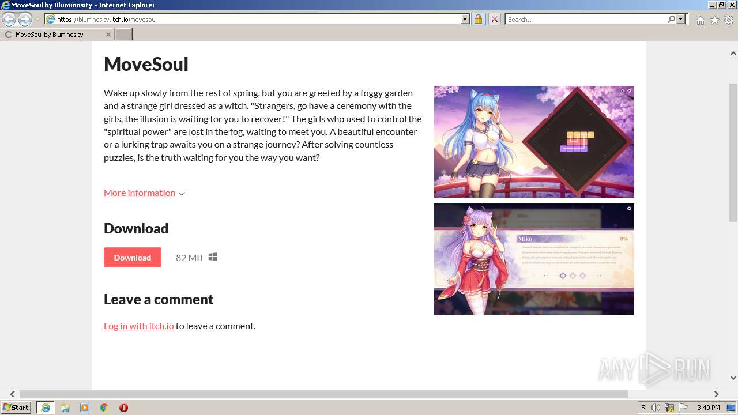The width and height of the screenshot is (738, 415).
Task: Click the vertical scrollbar thumb
Action: (733, 152)
